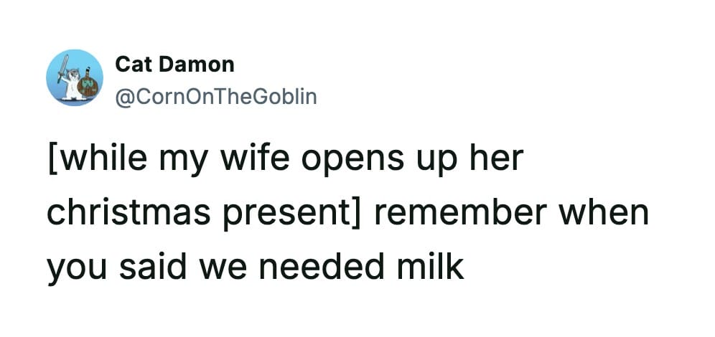This screenshot has width=715, height=337.
Task: Click the Cat Damon profile avatar
Action: (x=75, y=77)
